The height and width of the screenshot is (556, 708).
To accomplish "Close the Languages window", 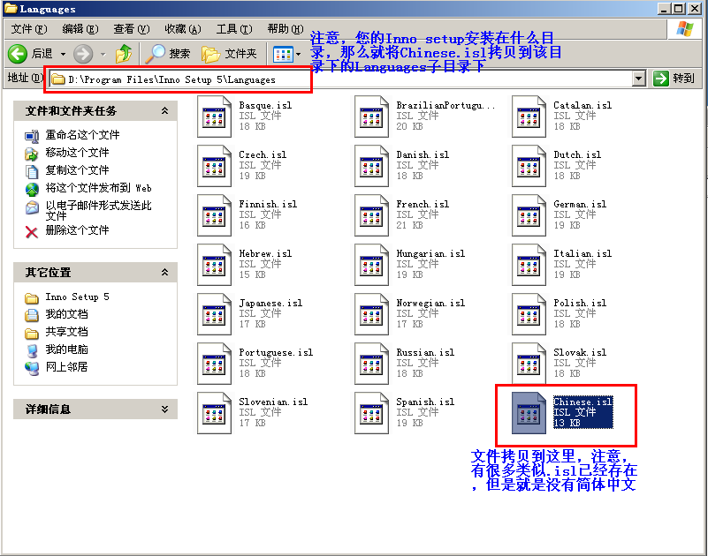I will [x=695, y=9].
